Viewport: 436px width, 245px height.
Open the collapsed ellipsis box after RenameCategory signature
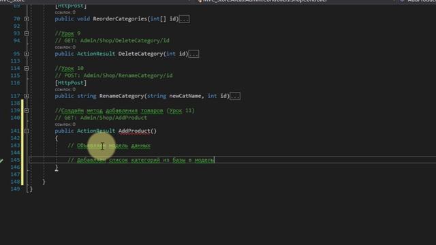(x=235, y=96)
